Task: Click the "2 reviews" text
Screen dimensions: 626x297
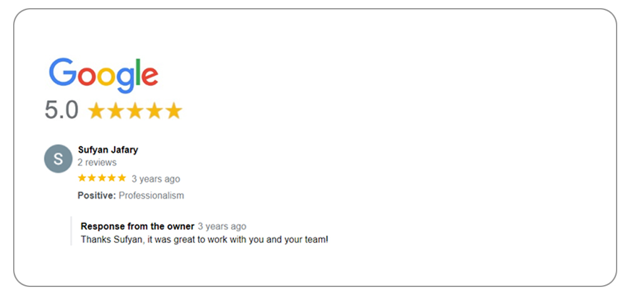Action: [96, 162]
